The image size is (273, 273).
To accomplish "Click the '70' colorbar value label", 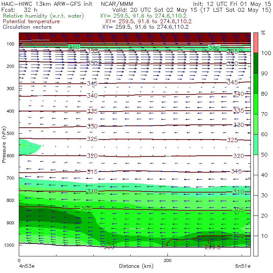I will [x=264, y=114].
